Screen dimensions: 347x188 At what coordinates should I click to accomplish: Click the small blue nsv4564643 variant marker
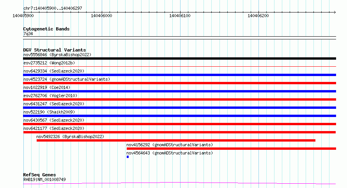(128, 157)
